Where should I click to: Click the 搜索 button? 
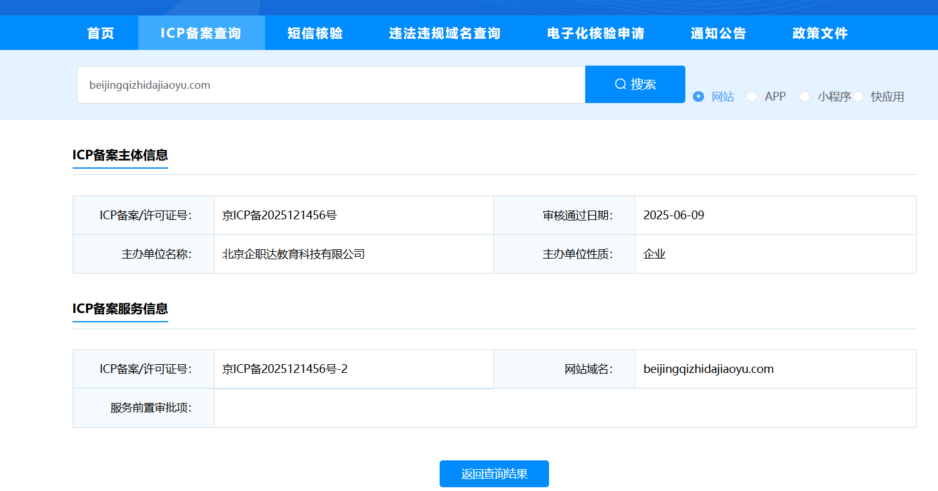(635, 84)
